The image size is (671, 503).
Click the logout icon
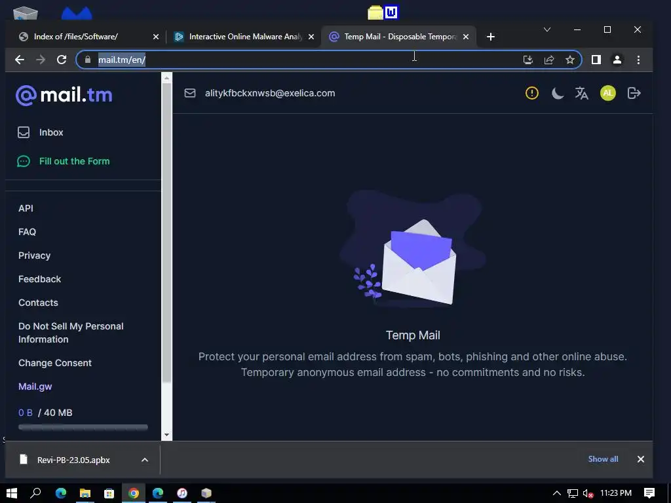(634, 93)
